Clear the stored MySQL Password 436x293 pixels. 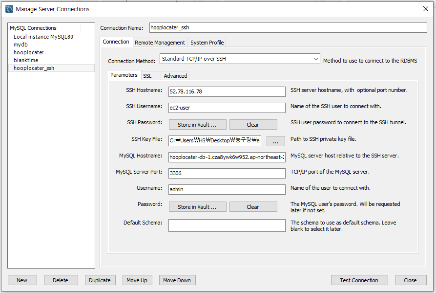tap(253, 207)
